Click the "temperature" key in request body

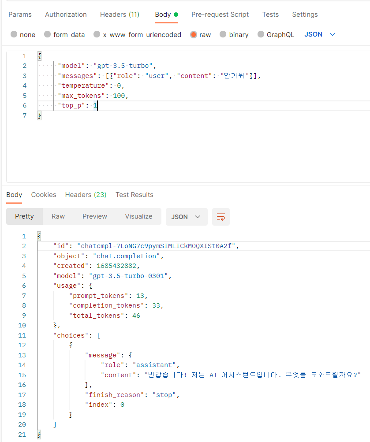point(83,85)
